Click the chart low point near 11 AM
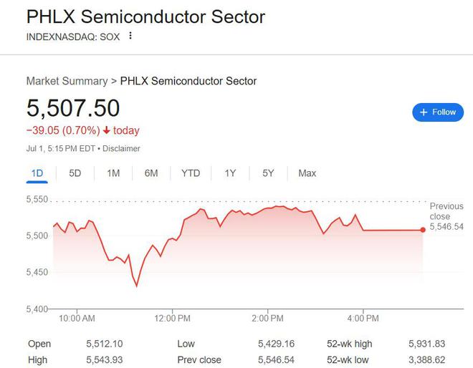The image size is (473, 368). [x=136, y=286]
